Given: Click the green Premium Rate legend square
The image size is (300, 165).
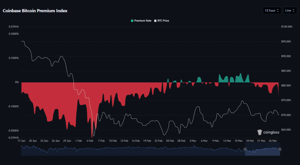Looking at the screenshot, I should click(x=132, y=21).
